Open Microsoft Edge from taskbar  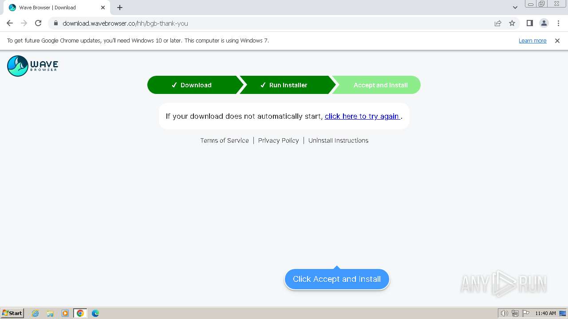95,313
